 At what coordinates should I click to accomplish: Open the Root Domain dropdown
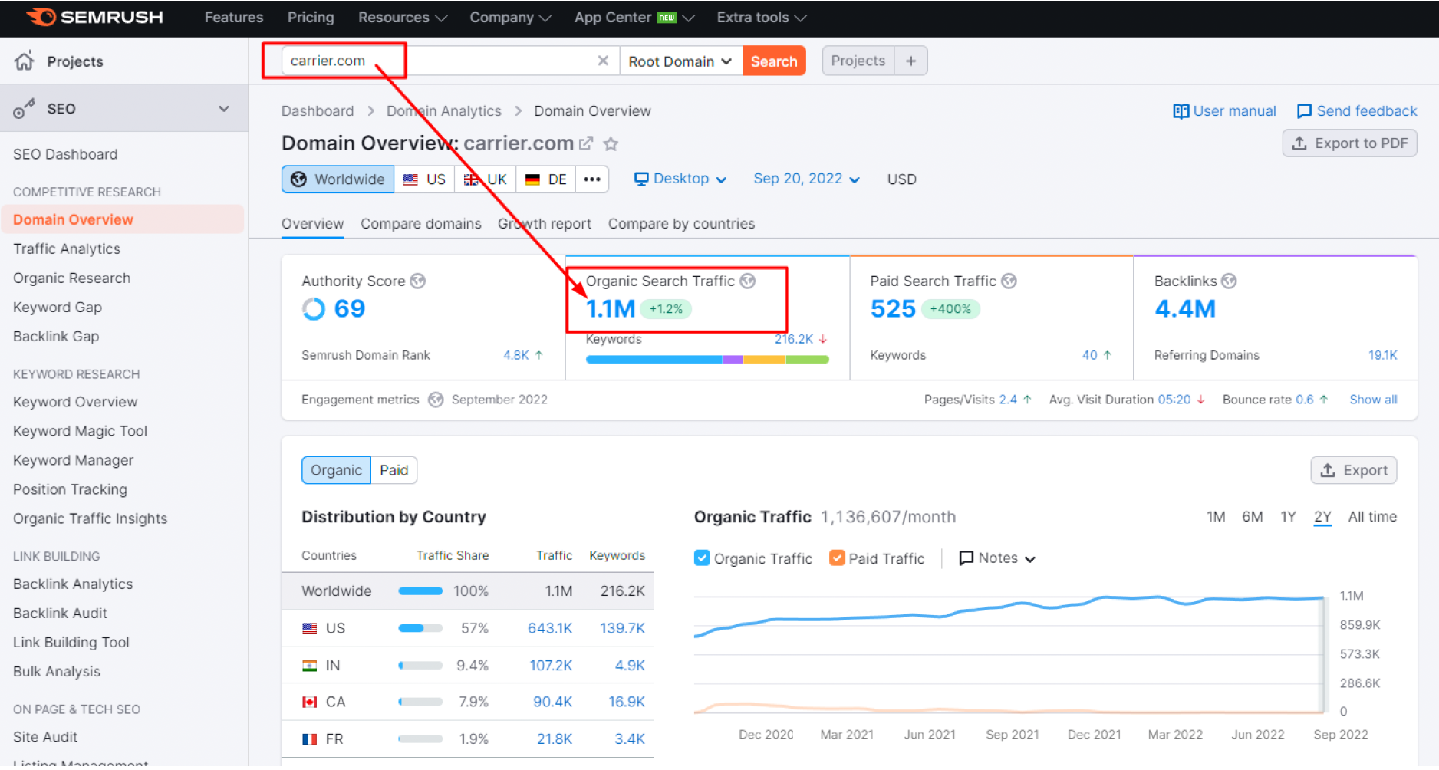tap(680, 61)
